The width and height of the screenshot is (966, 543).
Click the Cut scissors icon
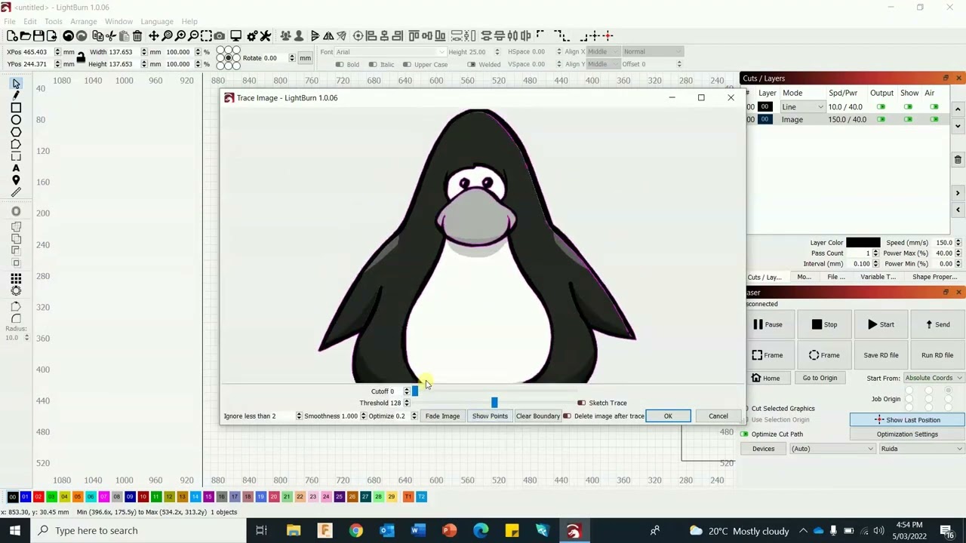pos(111,35)
